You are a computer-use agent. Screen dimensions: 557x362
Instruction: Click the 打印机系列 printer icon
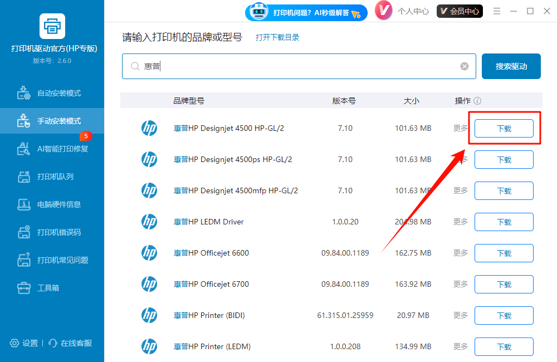[x=25, y=177]
